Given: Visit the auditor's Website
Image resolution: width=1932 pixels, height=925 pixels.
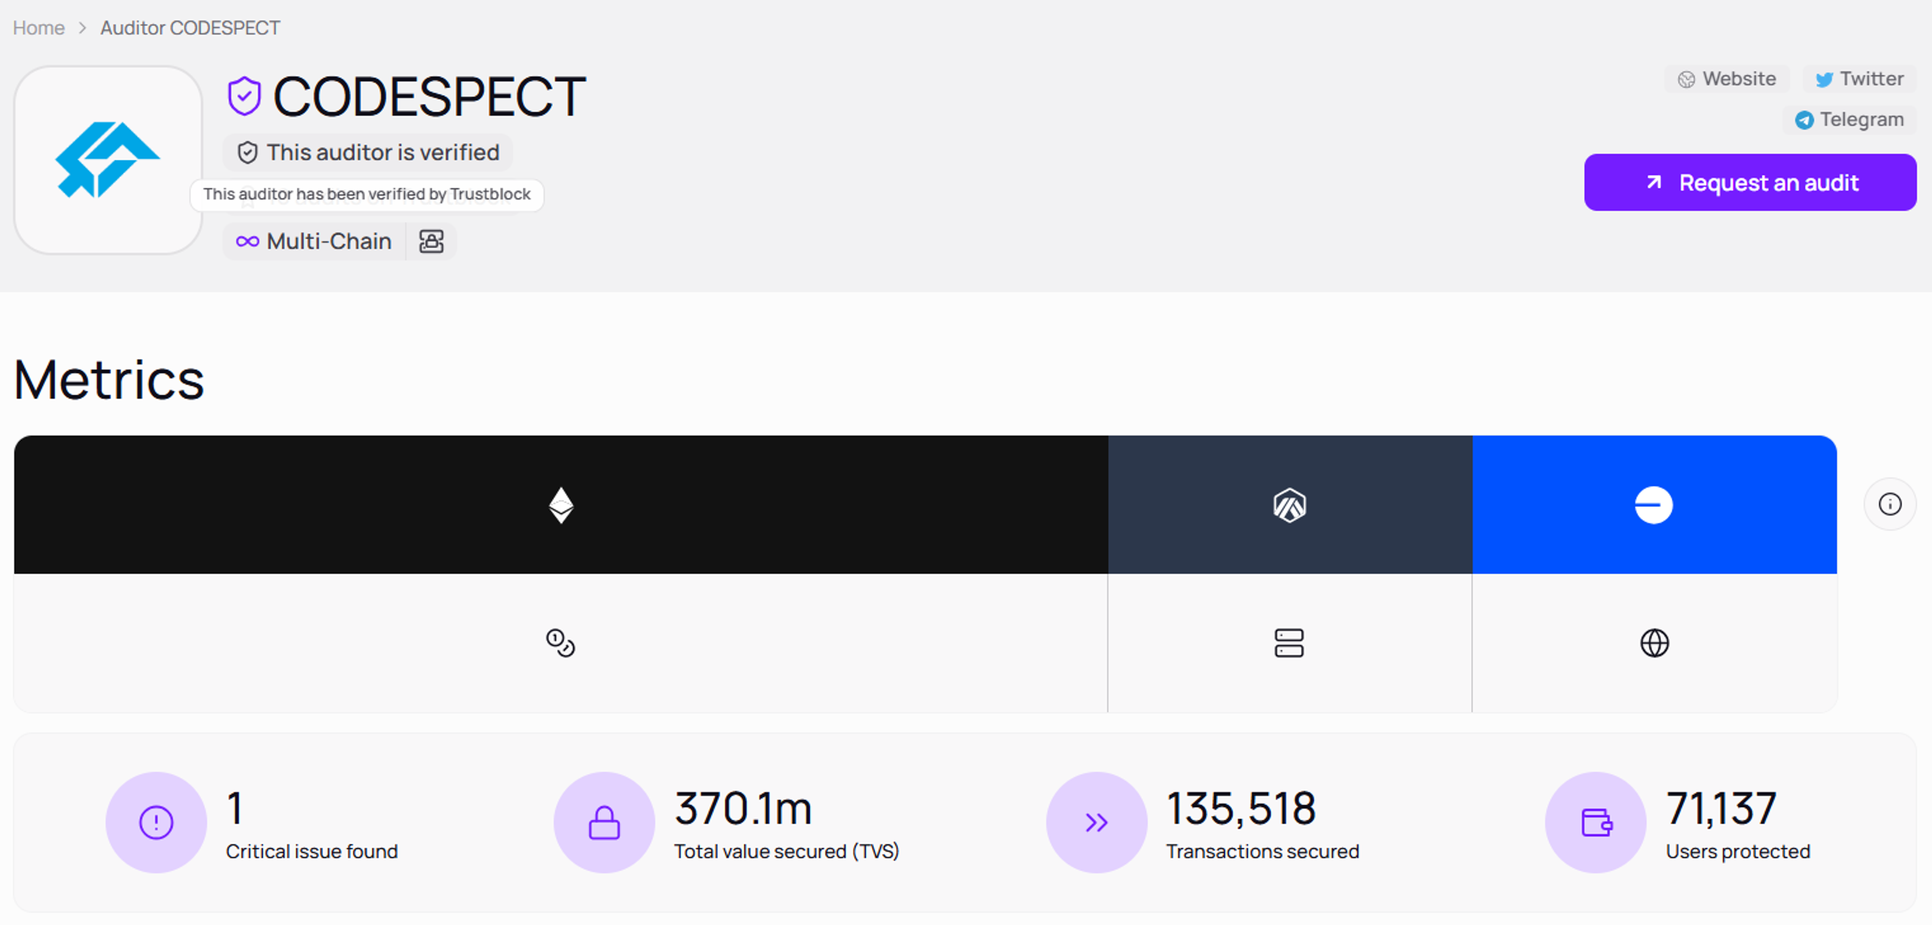Looking at the screenshot, I should click(1727, 78).
